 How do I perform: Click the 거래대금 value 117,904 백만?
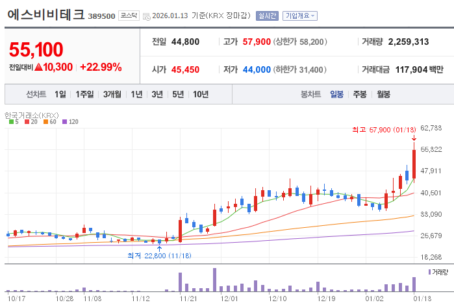pyautogui.click(x=420, y=69)
